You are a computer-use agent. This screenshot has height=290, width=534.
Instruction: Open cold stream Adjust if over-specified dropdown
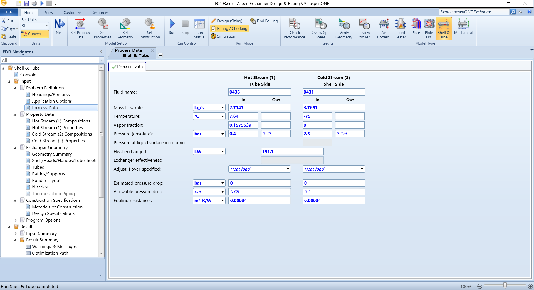(362, 169)
